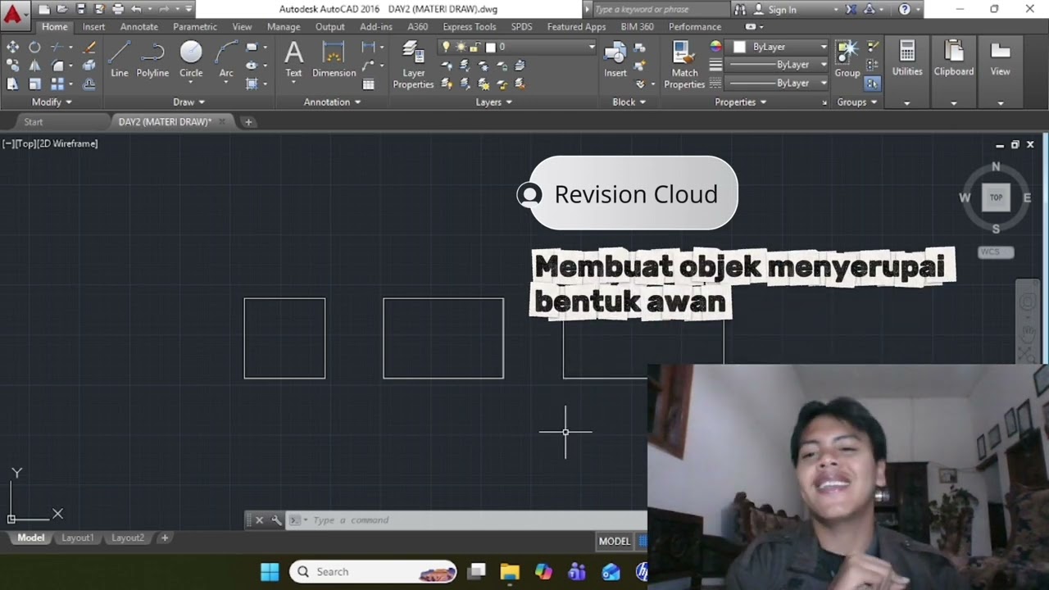Select the Scale tool
The height and width of the screenshot is (590, 1049).
coord(34,84)
